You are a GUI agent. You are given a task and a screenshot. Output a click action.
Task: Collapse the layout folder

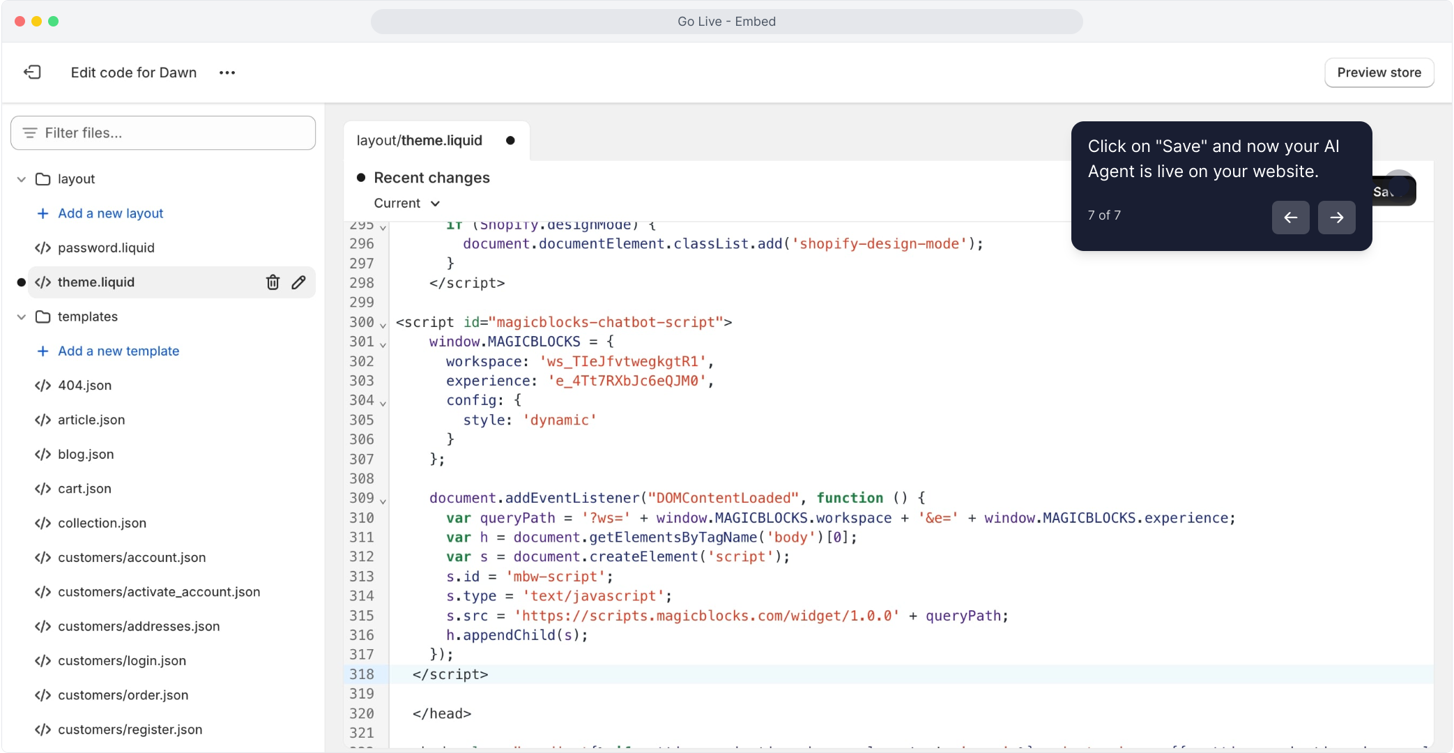tap(22, 179)
